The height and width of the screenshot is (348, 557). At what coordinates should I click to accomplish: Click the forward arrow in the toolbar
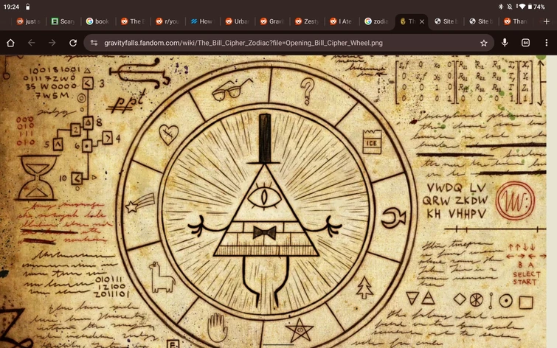pos(52,43)
